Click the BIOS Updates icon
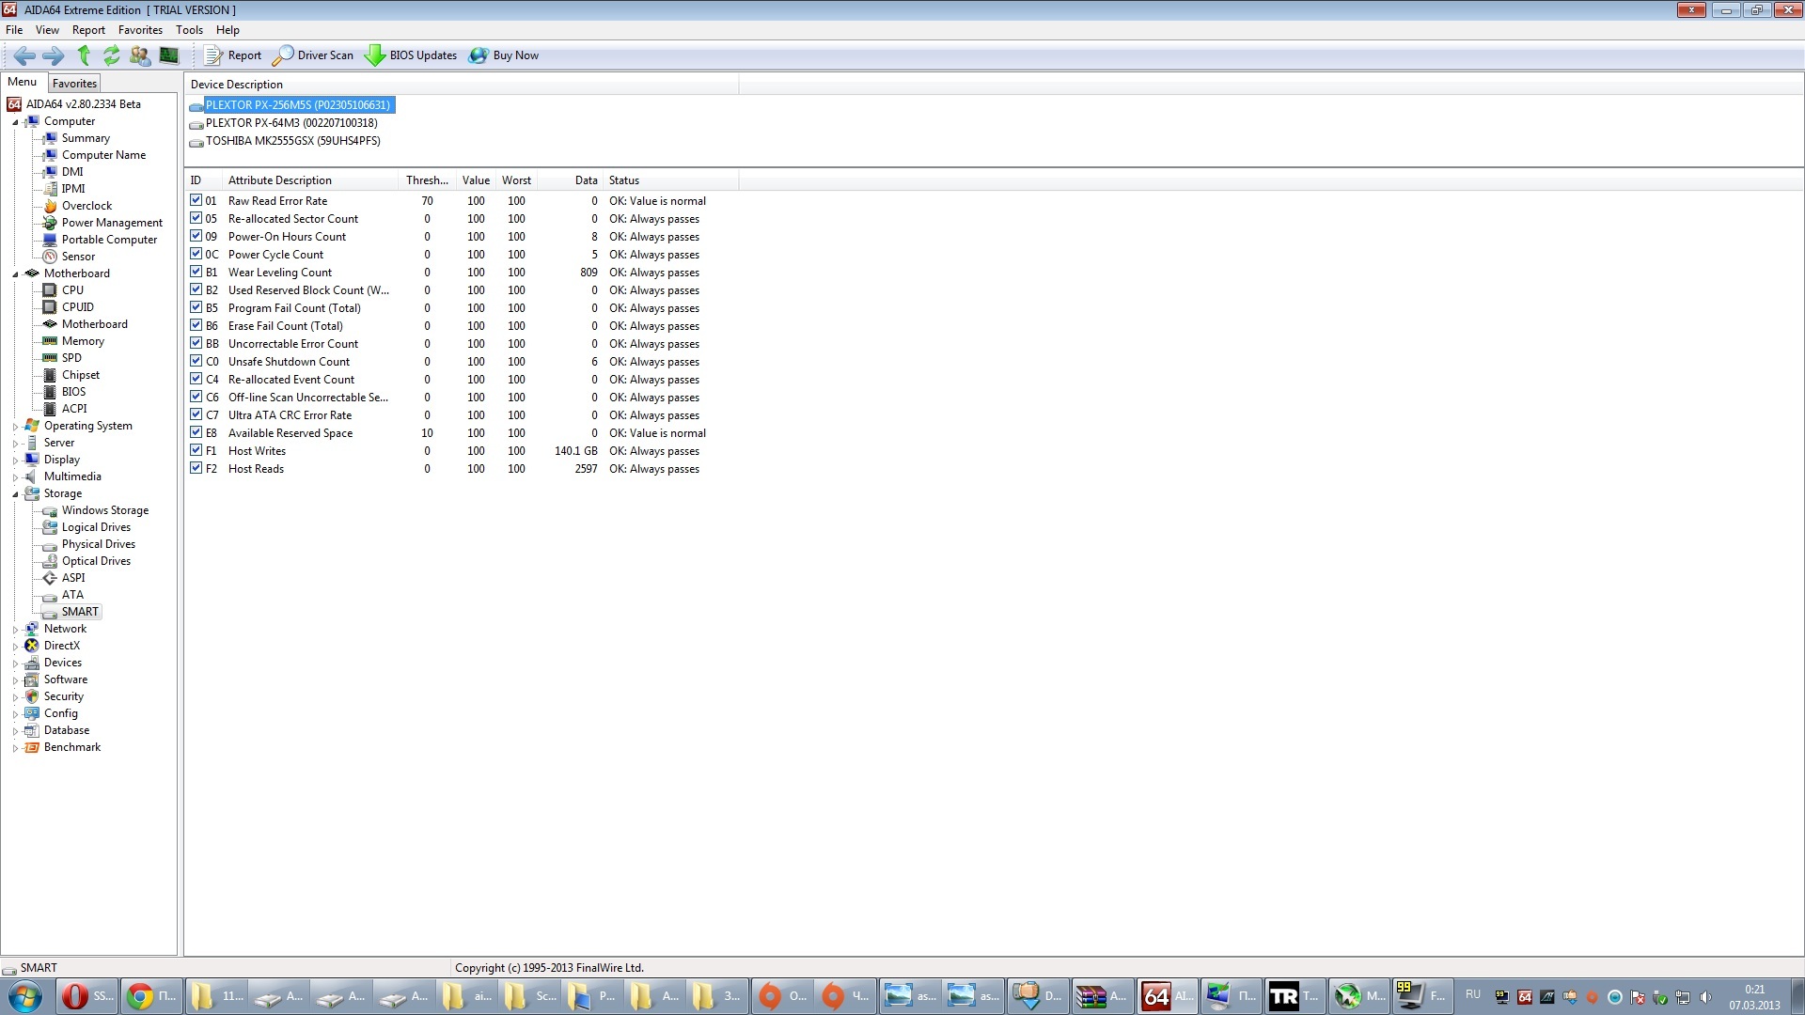 [375, 55]
